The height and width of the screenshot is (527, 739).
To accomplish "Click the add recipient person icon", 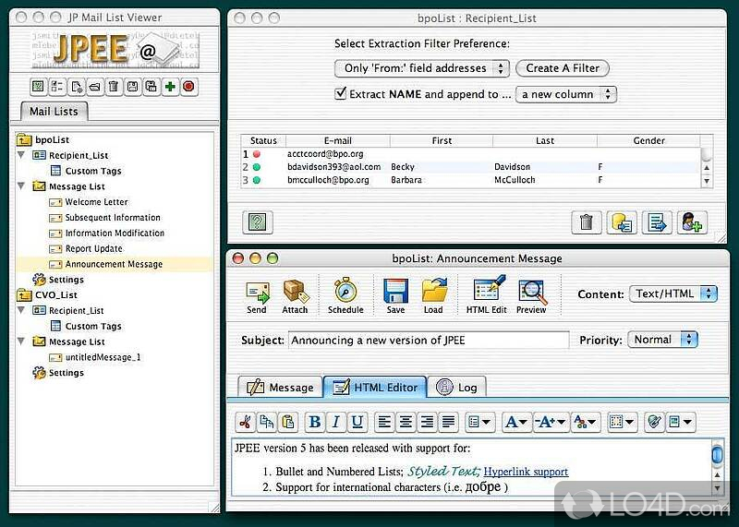I will [692, 222].
